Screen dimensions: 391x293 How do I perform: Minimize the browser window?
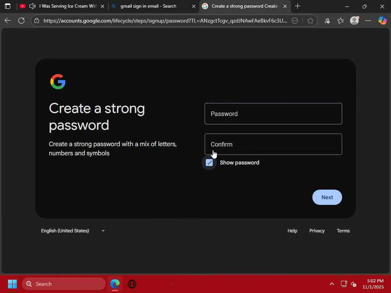click(x=347, y=6)
